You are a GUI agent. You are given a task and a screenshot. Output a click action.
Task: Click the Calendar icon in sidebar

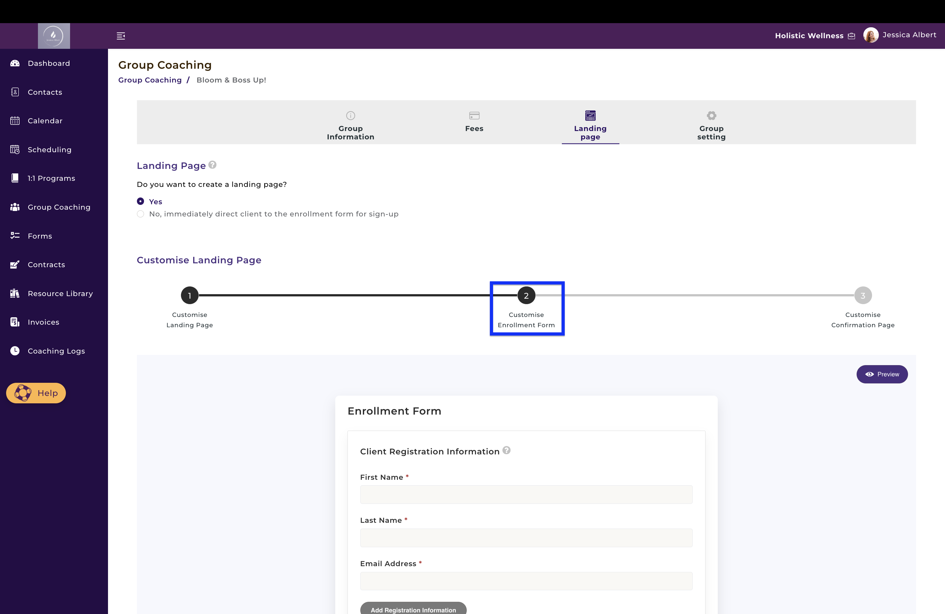click(15, 120)
